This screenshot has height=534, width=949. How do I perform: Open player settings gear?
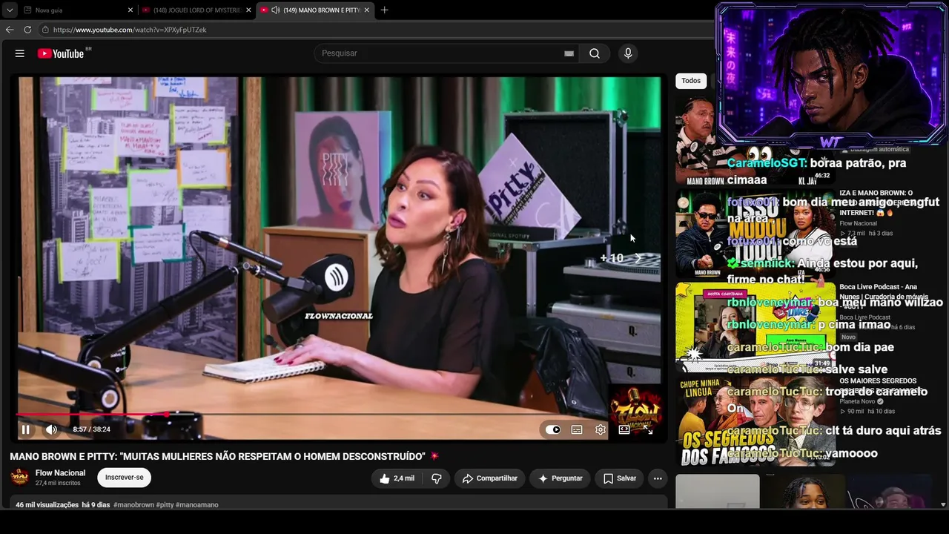[x=601, y=429]
